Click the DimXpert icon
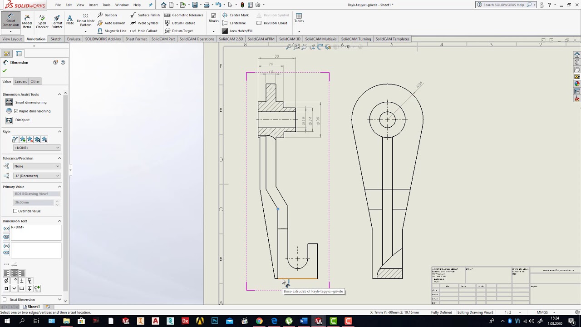 click(x=9, y=120)
